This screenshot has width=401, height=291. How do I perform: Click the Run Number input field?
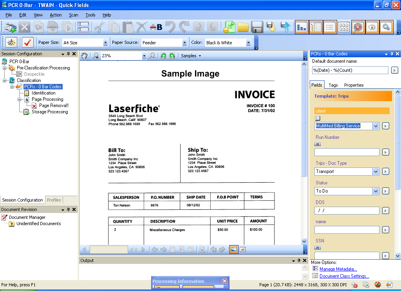click(347, 152)
